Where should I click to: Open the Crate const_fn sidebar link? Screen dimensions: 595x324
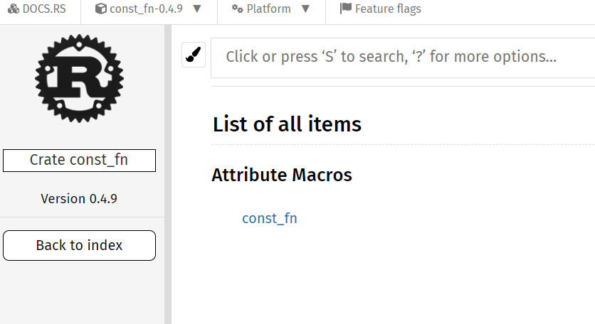(x=79, y=161)
